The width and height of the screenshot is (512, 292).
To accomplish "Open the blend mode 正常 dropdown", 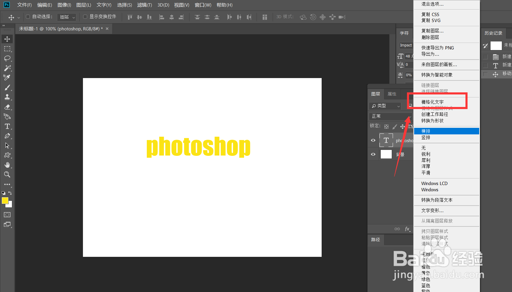I will pos(390,116).
